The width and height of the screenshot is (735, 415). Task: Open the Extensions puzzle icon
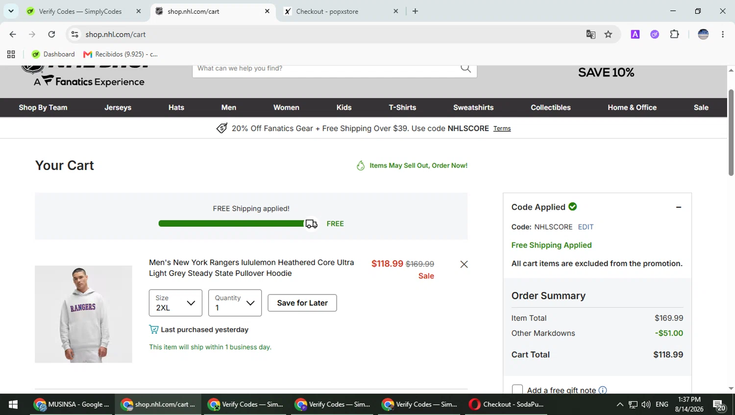[x=674, y=34]
